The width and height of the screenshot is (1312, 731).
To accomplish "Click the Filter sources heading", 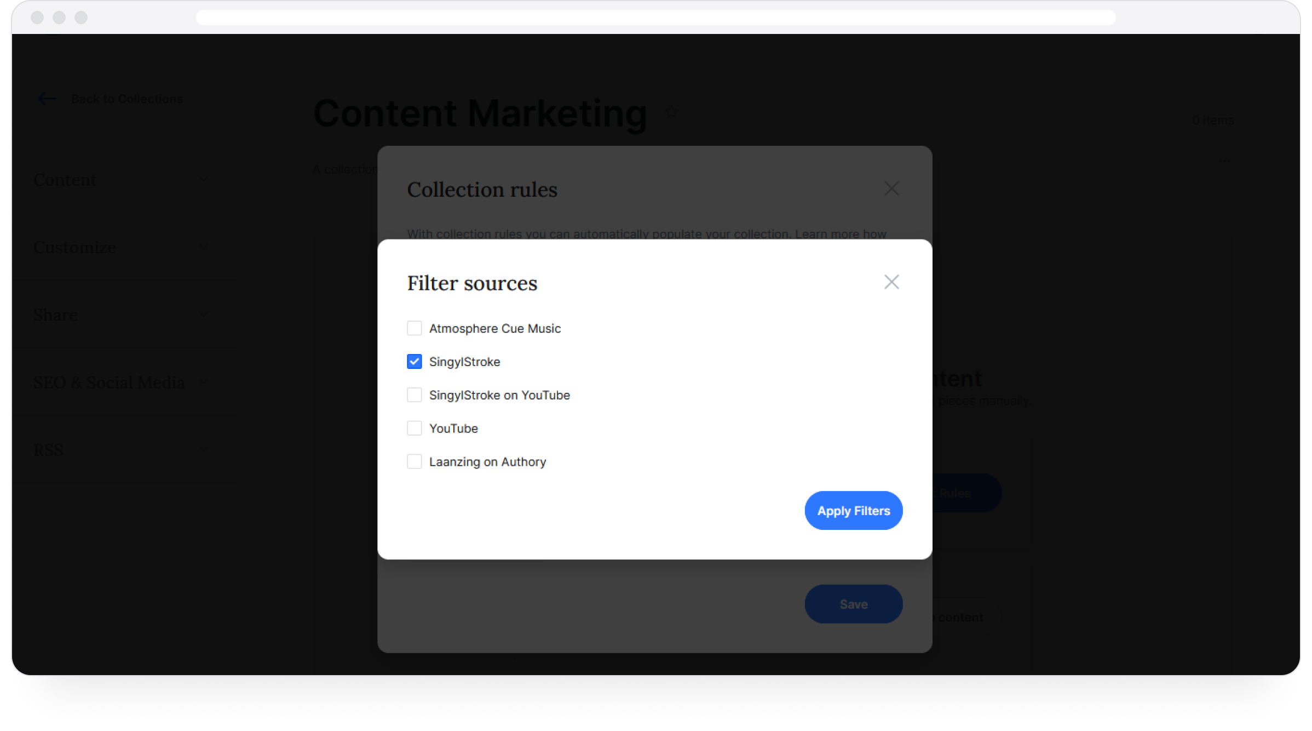I will [x=472, y=283].
